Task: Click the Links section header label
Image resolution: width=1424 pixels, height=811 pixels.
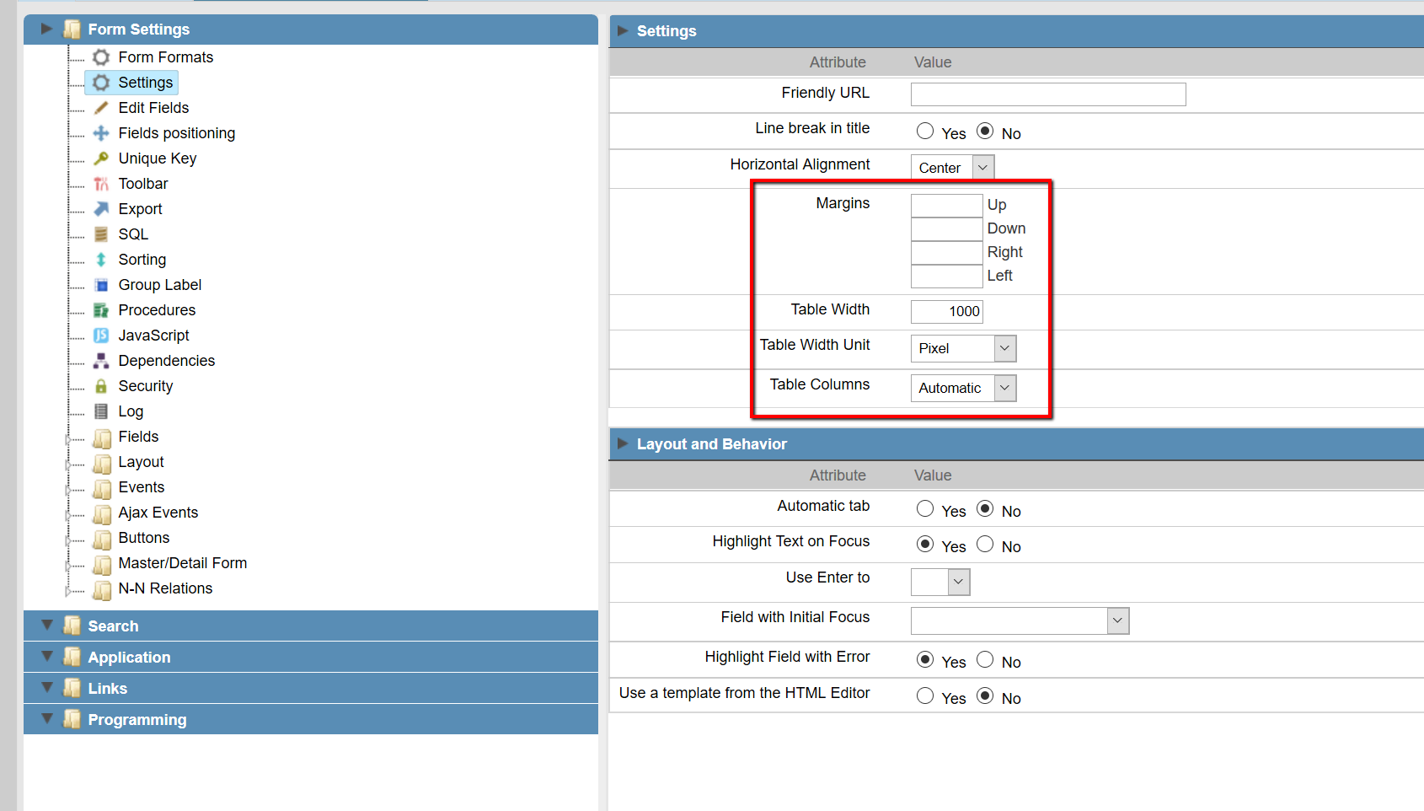Action: click(108, 689)
